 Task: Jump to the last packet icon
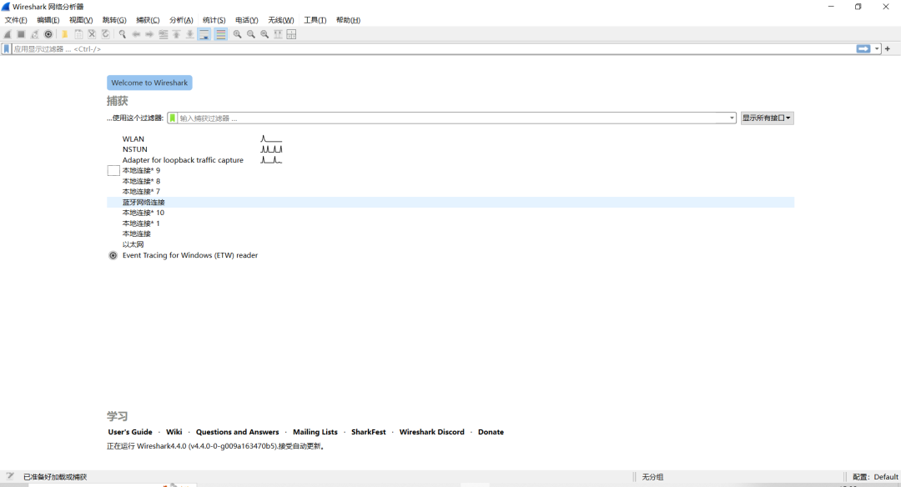(x=190, y=34)
